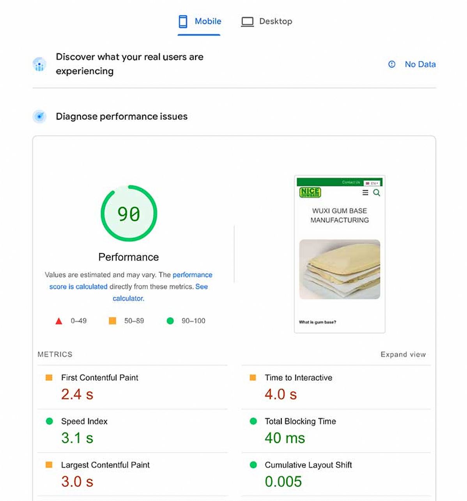Click the green circle 90–100 legend icon

pyautogui.click(x=170, y=321)
